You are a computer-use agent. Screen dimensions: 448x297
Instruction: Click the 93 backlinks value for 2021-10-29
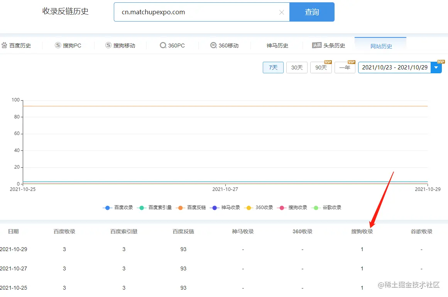coord(183,249)
